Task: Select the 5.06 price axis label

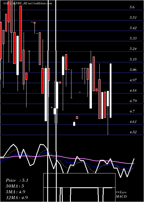Action: [x=133, y=70]
